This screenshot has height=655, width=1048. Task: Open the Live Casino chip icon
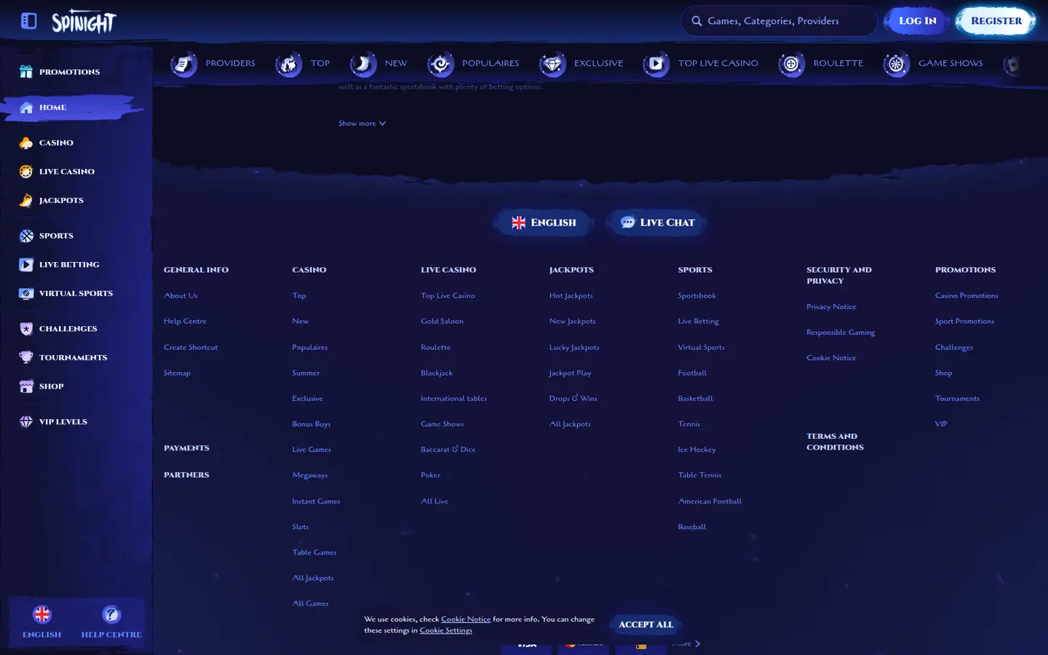pos(26,172)
